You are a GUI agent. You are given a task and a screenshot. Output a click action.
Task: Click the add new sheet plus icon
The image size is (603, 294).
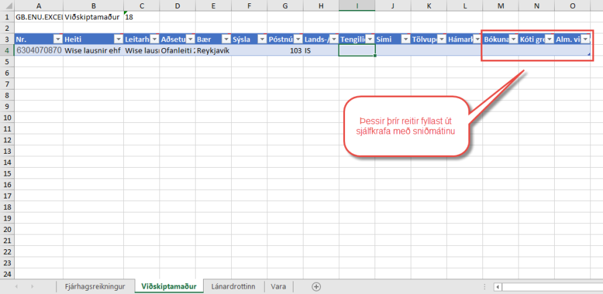(x=317, y=287)
